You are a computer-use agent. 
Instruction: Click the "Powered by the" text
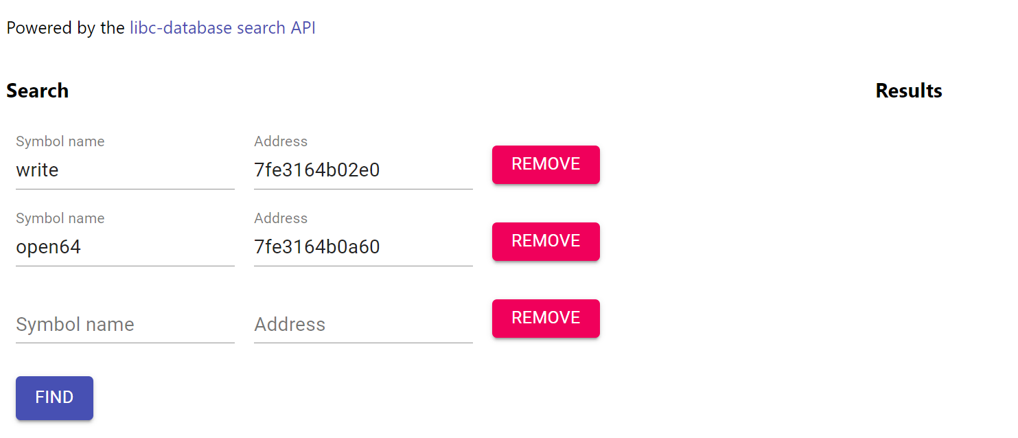click(65, 28)
